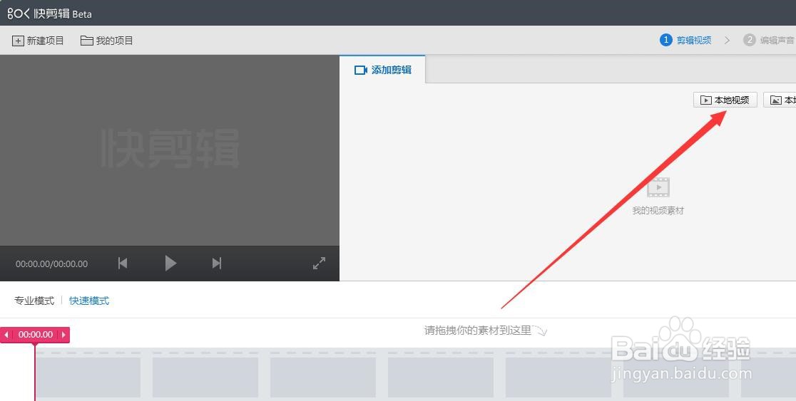Screen dimensions: 796x401
Task: Click the 新建项目 button
Action: 38,41
